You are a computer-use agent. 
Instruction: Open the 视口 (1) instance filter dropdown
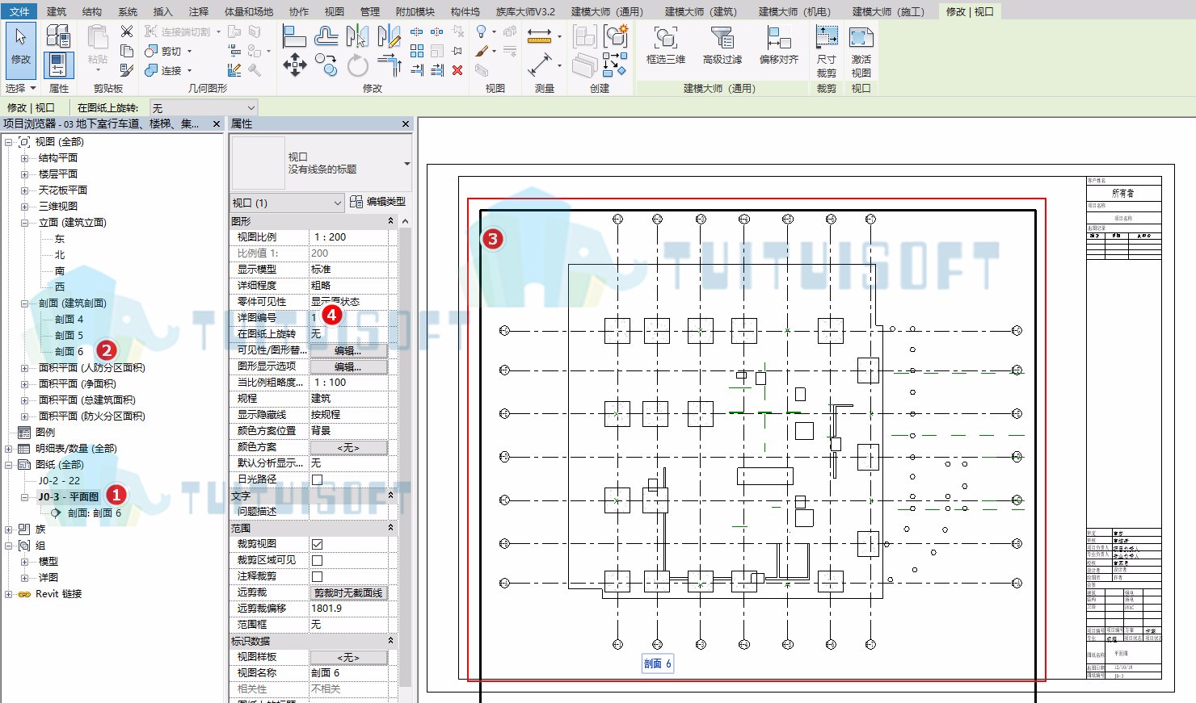287,203
